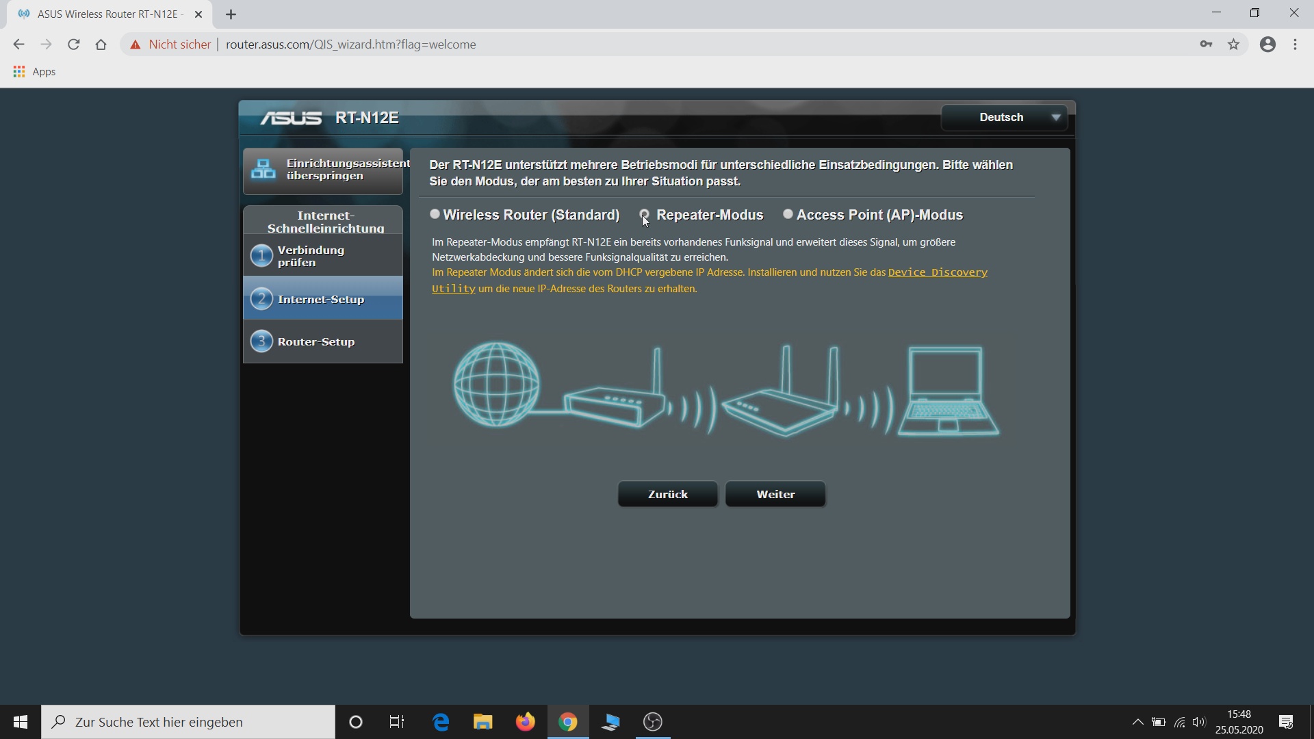Open step 1 Verbindung prüfen
1314x739 pixels.
pyautogui.click(x=323, y=256)
